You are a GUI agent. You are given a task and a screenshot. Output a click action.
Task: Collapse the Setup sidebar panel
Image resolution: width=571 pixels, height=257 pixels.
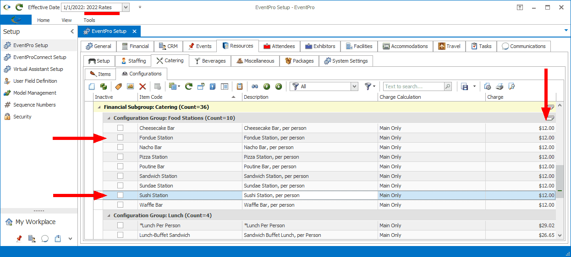tap(72, 32)
